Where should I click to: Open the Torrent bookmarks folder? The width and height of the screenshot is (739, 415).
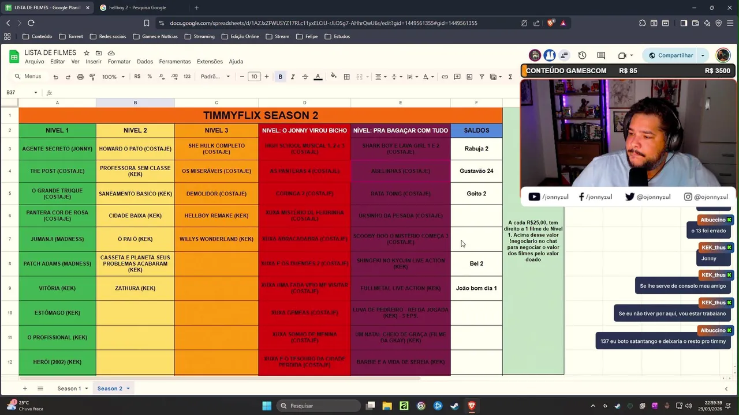pyautogui.click(x=70, y=36)
